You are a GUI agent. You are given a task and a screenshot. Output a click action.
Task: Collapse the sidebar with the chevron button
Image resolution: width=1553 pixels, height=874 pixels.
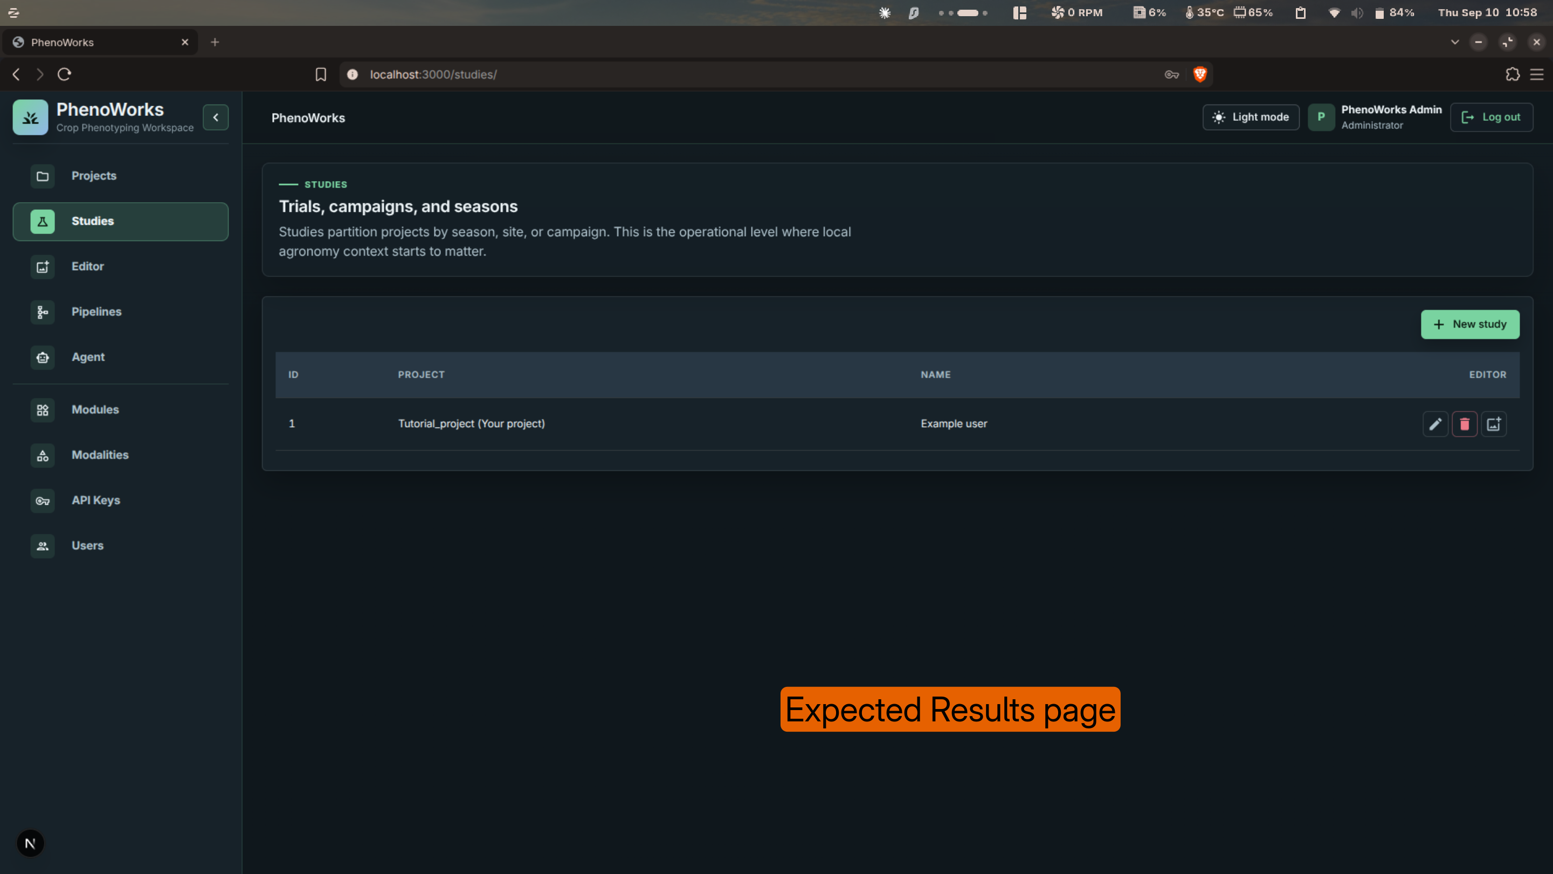pos(216,118)
